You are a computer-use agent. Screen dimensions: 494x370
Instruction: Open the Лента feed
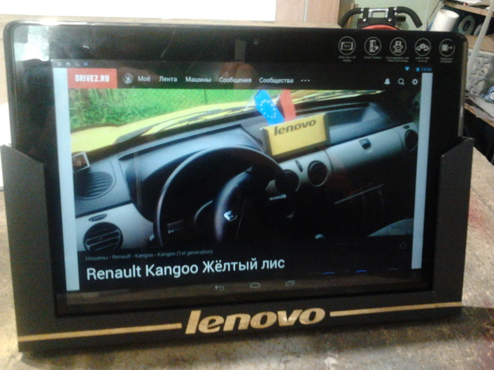point(168,79)
